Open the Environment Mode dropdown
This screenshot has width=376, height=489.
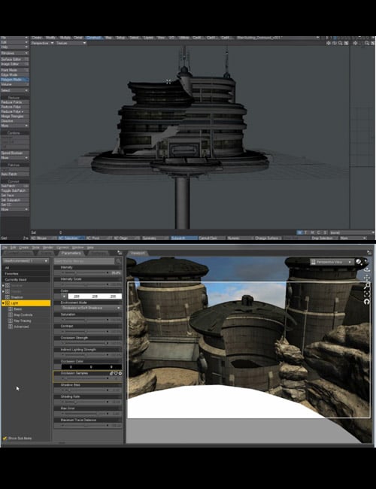(x=91, y=308)
